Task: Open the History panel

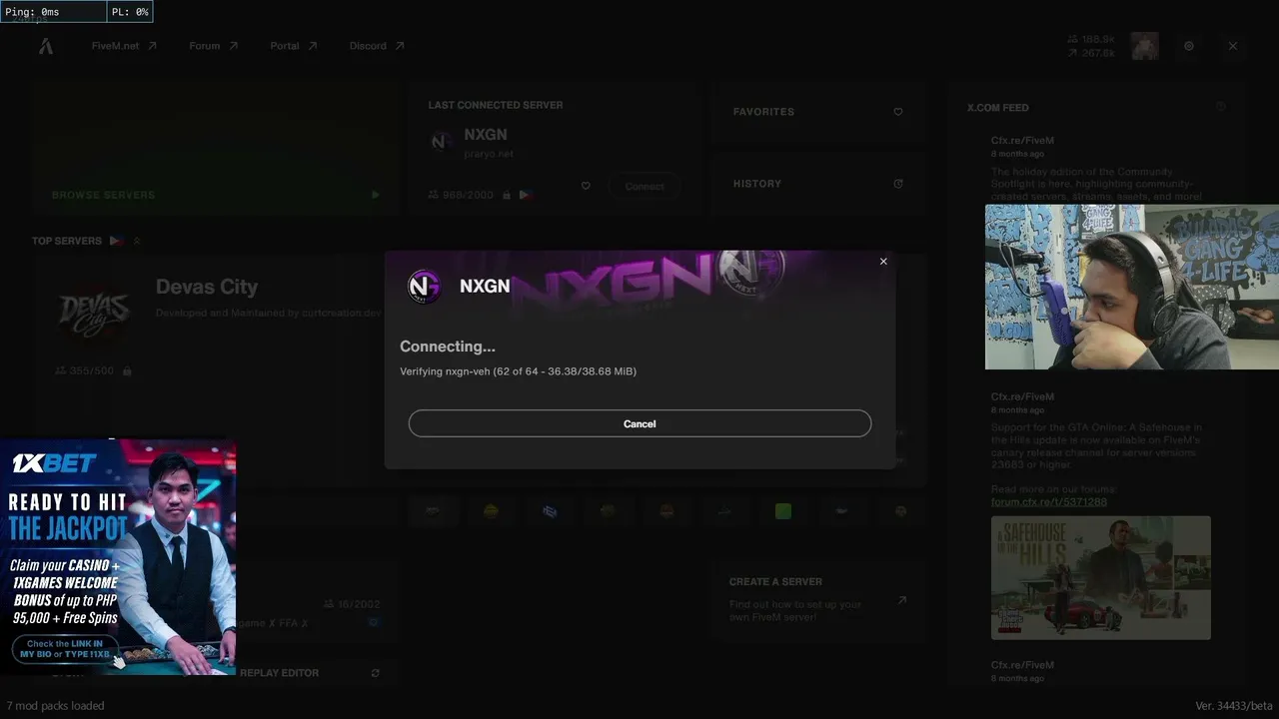Action: click(x=818, y=184)
